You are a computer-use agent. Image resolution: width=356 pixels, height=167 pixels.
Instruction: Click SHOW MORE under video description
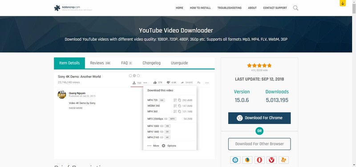tap(76, 108)
